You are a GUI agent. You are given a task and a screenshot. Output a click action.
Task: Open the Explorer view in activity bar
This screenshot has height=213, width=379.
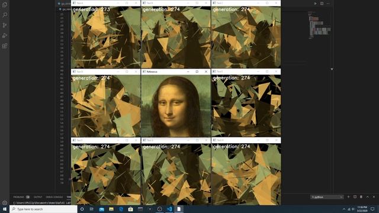[5, 5]
